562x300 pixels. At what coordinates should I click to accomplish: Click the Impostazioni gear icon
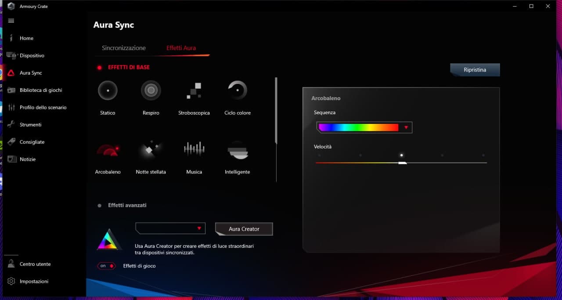(x=11, y=281)
